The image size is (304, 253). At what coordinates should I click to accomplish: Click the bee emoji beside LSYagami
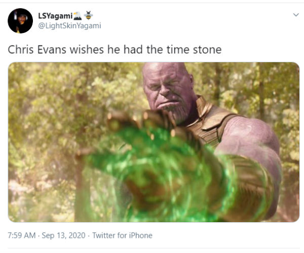[x=89, y=15]
